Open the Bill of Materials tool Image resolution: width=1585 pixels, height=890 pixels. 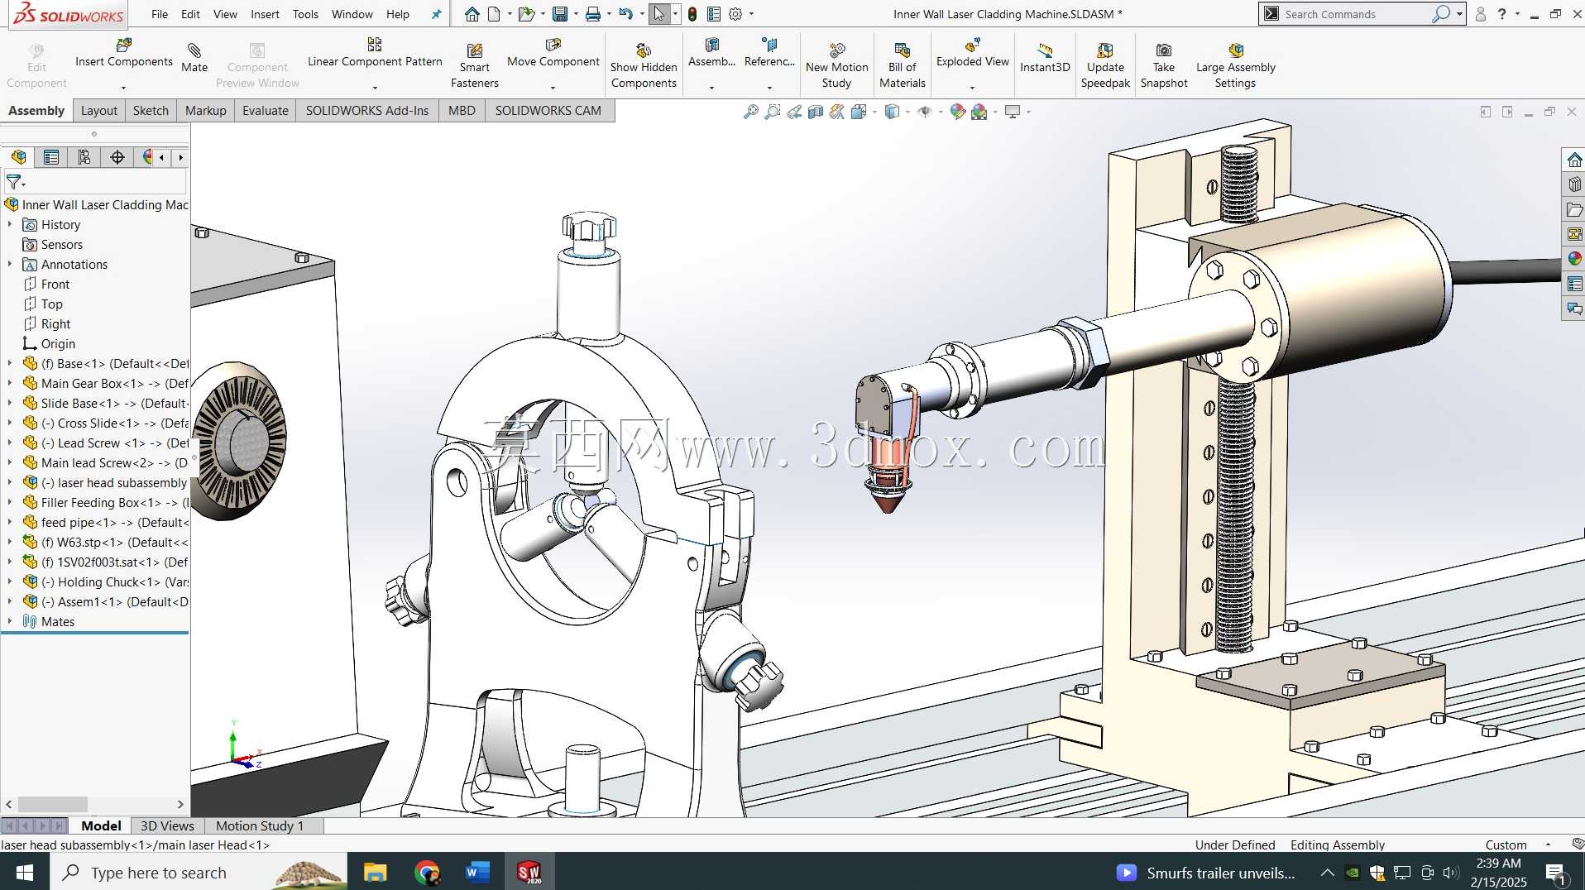coord(903,65)
